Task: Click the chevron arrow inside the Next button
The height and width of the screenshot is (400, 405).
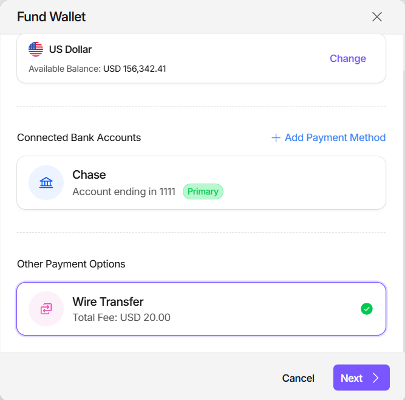Action: pyautogui.click(x=376, y=378)
